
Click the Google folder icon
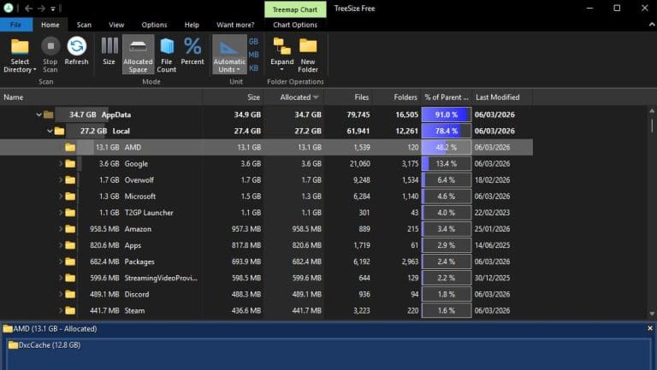[x=70, y=164]
